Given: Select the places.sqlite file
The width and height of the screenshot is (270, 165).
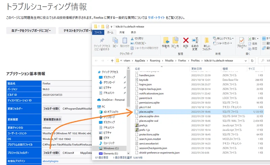Looking at the screenshot, I should coord(198,112).
